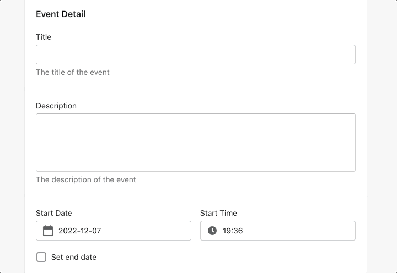Click the divider line below Title section
The image size is (397, 273).
pos(195,89)
